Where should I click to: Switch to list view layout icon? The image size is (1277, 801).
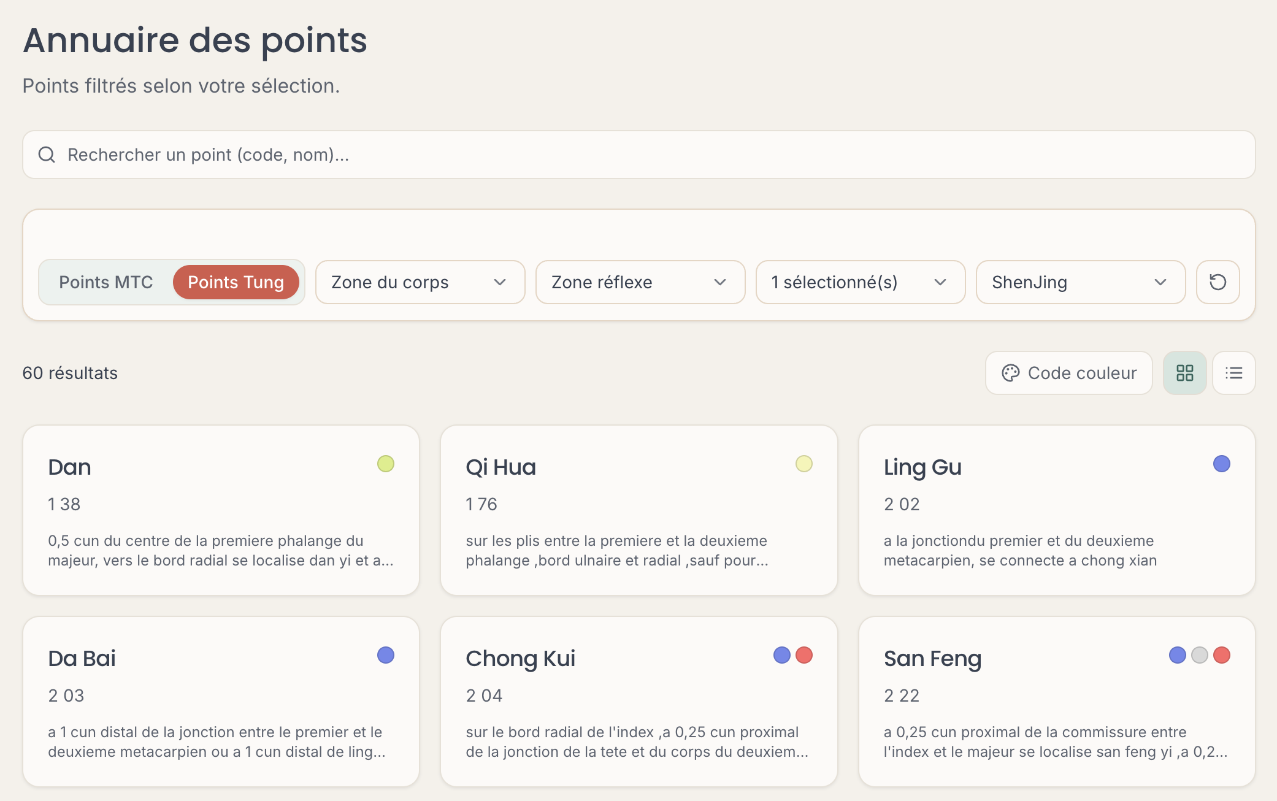[x=1233, y=373]
